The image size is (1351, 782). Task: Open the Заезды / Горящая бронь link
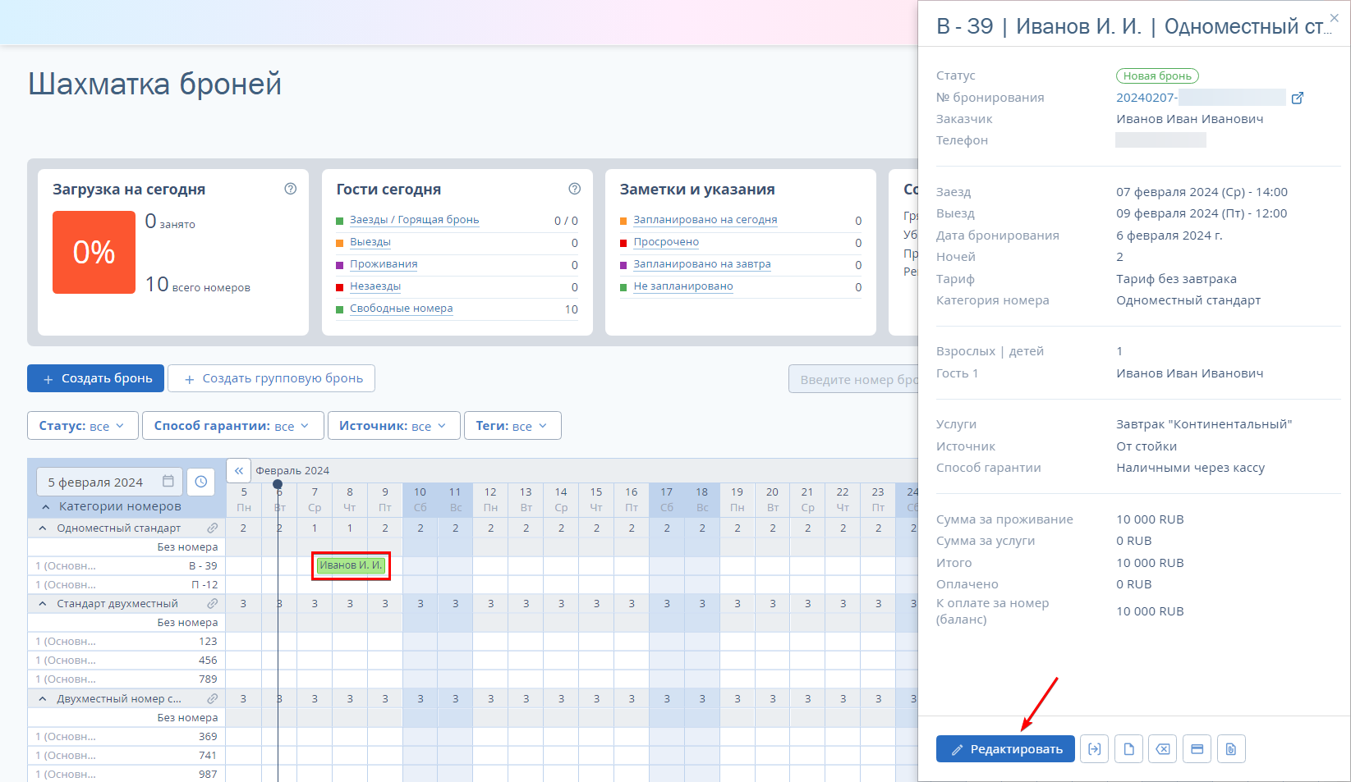[x=414, y=220]
